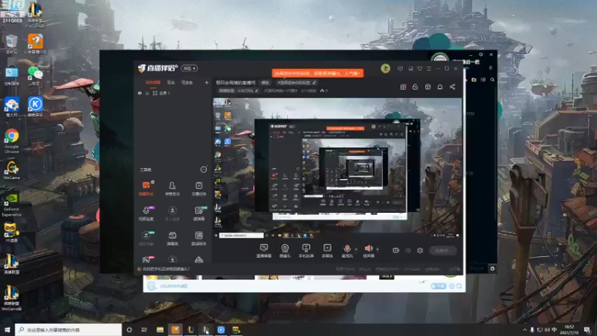Open the microphone link tool with purple badge
Image resolution: width=597 pixels, height=336 pixels.
coord(146,214)
